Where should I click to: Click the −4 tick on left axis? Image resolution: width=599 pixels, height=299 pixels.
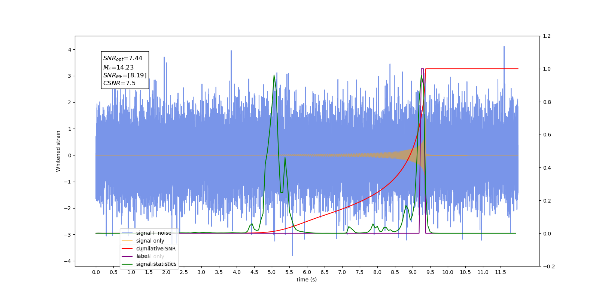click(x=68, y=261)
